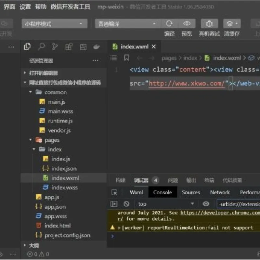Switch to the Sources devtools tab

[x=191, y=192]
